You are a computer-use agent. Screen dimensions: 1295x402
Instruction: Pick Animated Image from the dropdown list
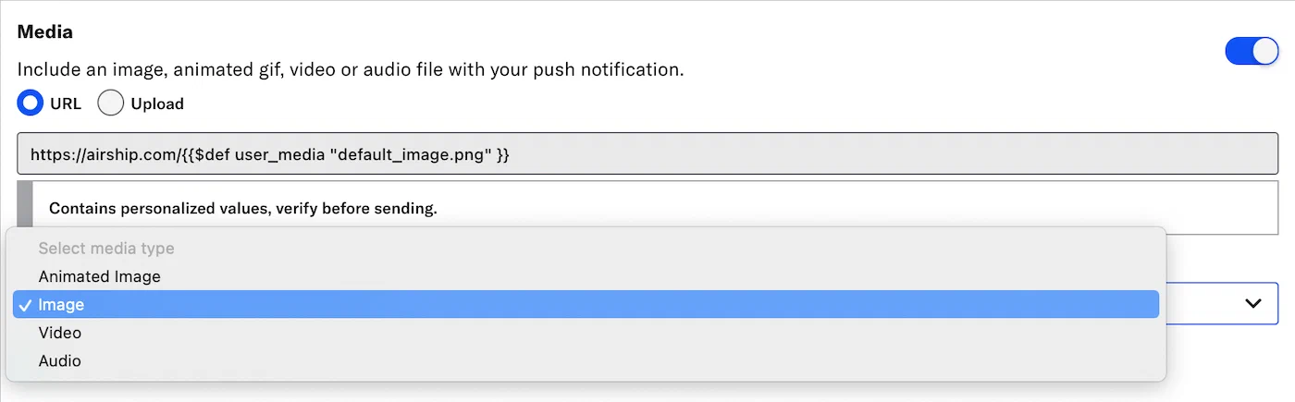[x=100, y=276]
